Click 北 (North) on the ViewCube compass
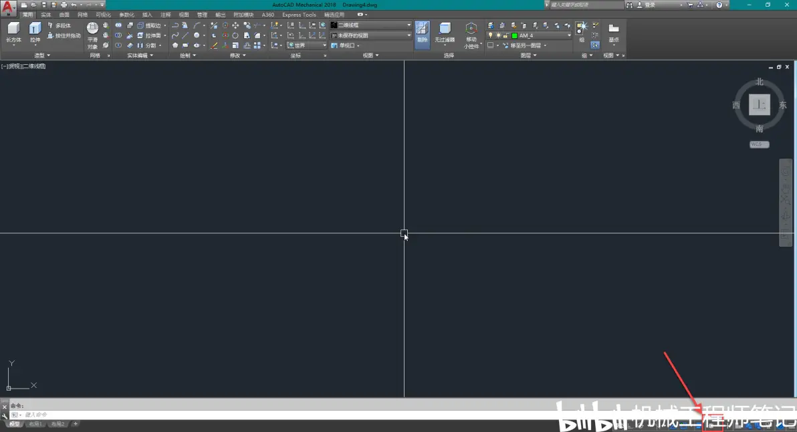Screen dimensions: 797x432 pyautogui.click(x=760, y=82)
